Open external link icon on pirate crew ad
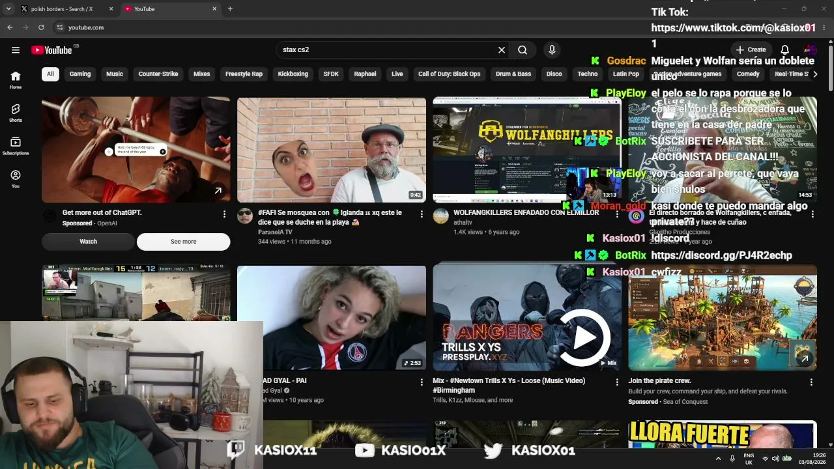This screenshot has height=469, width=834. click(805, 359)
